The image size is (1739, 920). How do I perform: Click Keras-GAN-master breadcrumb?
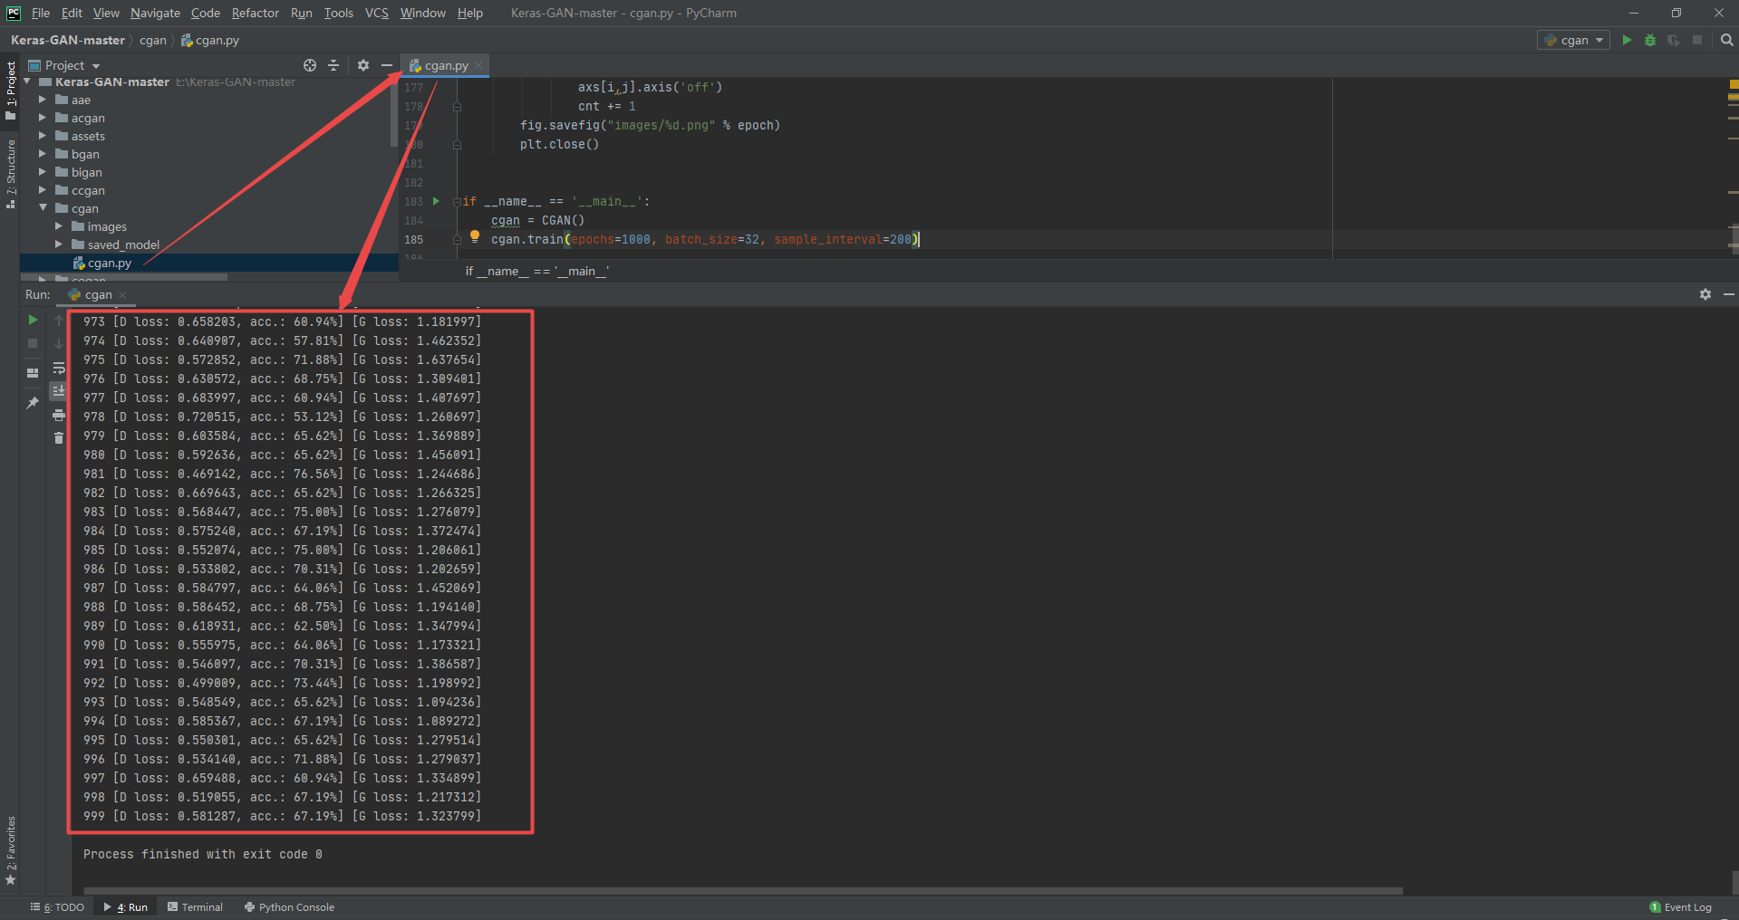coord(68,40)
